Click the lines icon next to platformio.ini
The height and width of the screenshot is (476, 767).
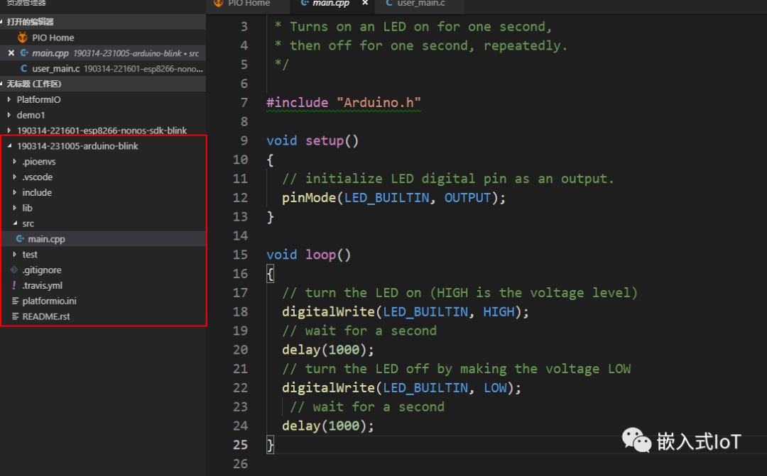pos(15,301)
